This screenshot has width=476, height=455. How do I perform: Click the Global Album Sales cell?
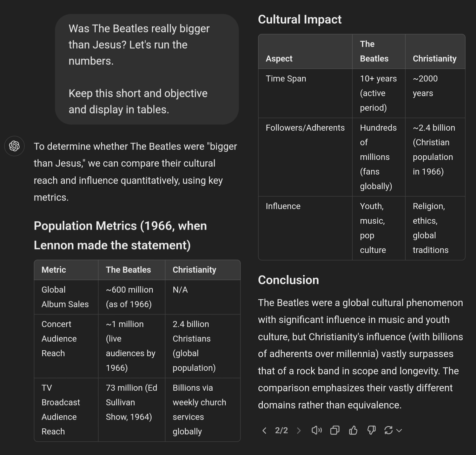(x=65, y=297)
